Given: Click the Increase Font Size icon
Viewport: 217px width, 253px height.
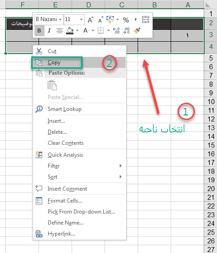Looking at the screenshot, I should (90, 20).
